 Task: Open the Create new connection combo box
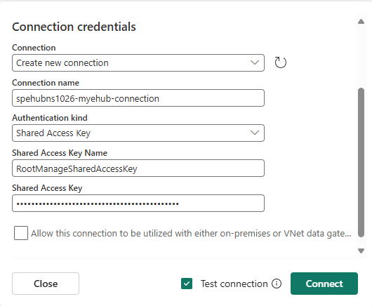click(138, 63)
